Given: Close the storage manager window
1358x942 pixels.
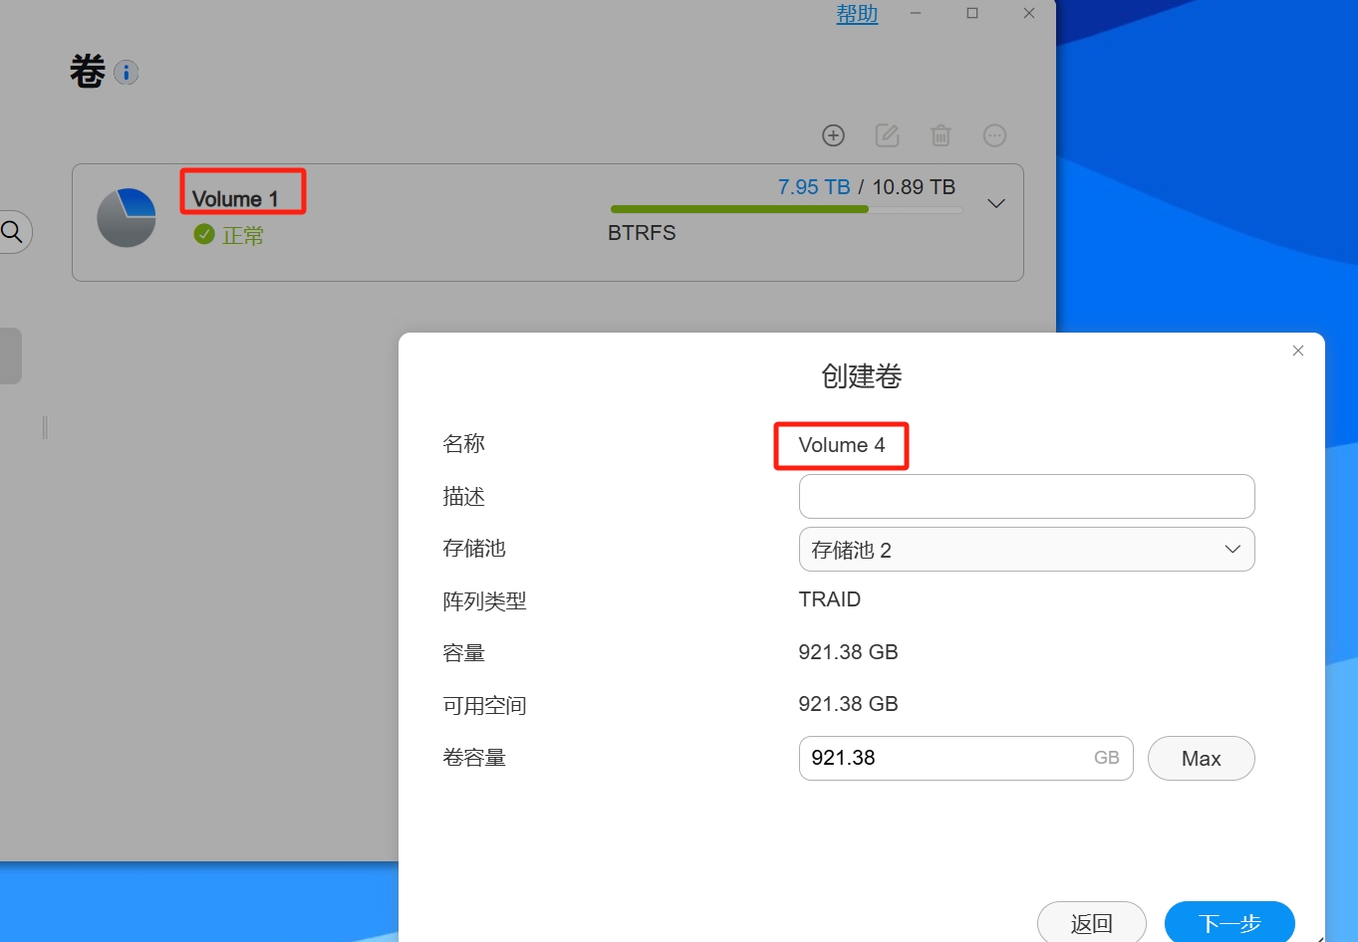Looking at the screenshot, I should (1029, 13).
